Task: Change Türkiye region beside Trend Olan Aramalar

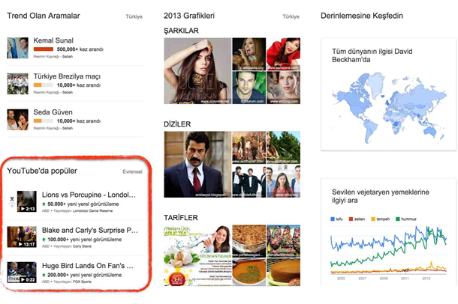Action: coord(132,16)
